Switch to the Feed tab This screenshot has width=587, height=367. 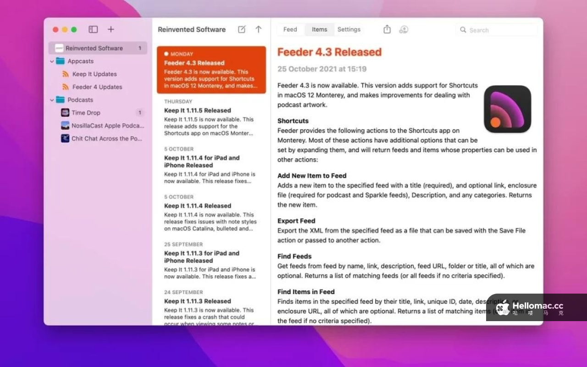pyautogui.click(x=290, y=29)
